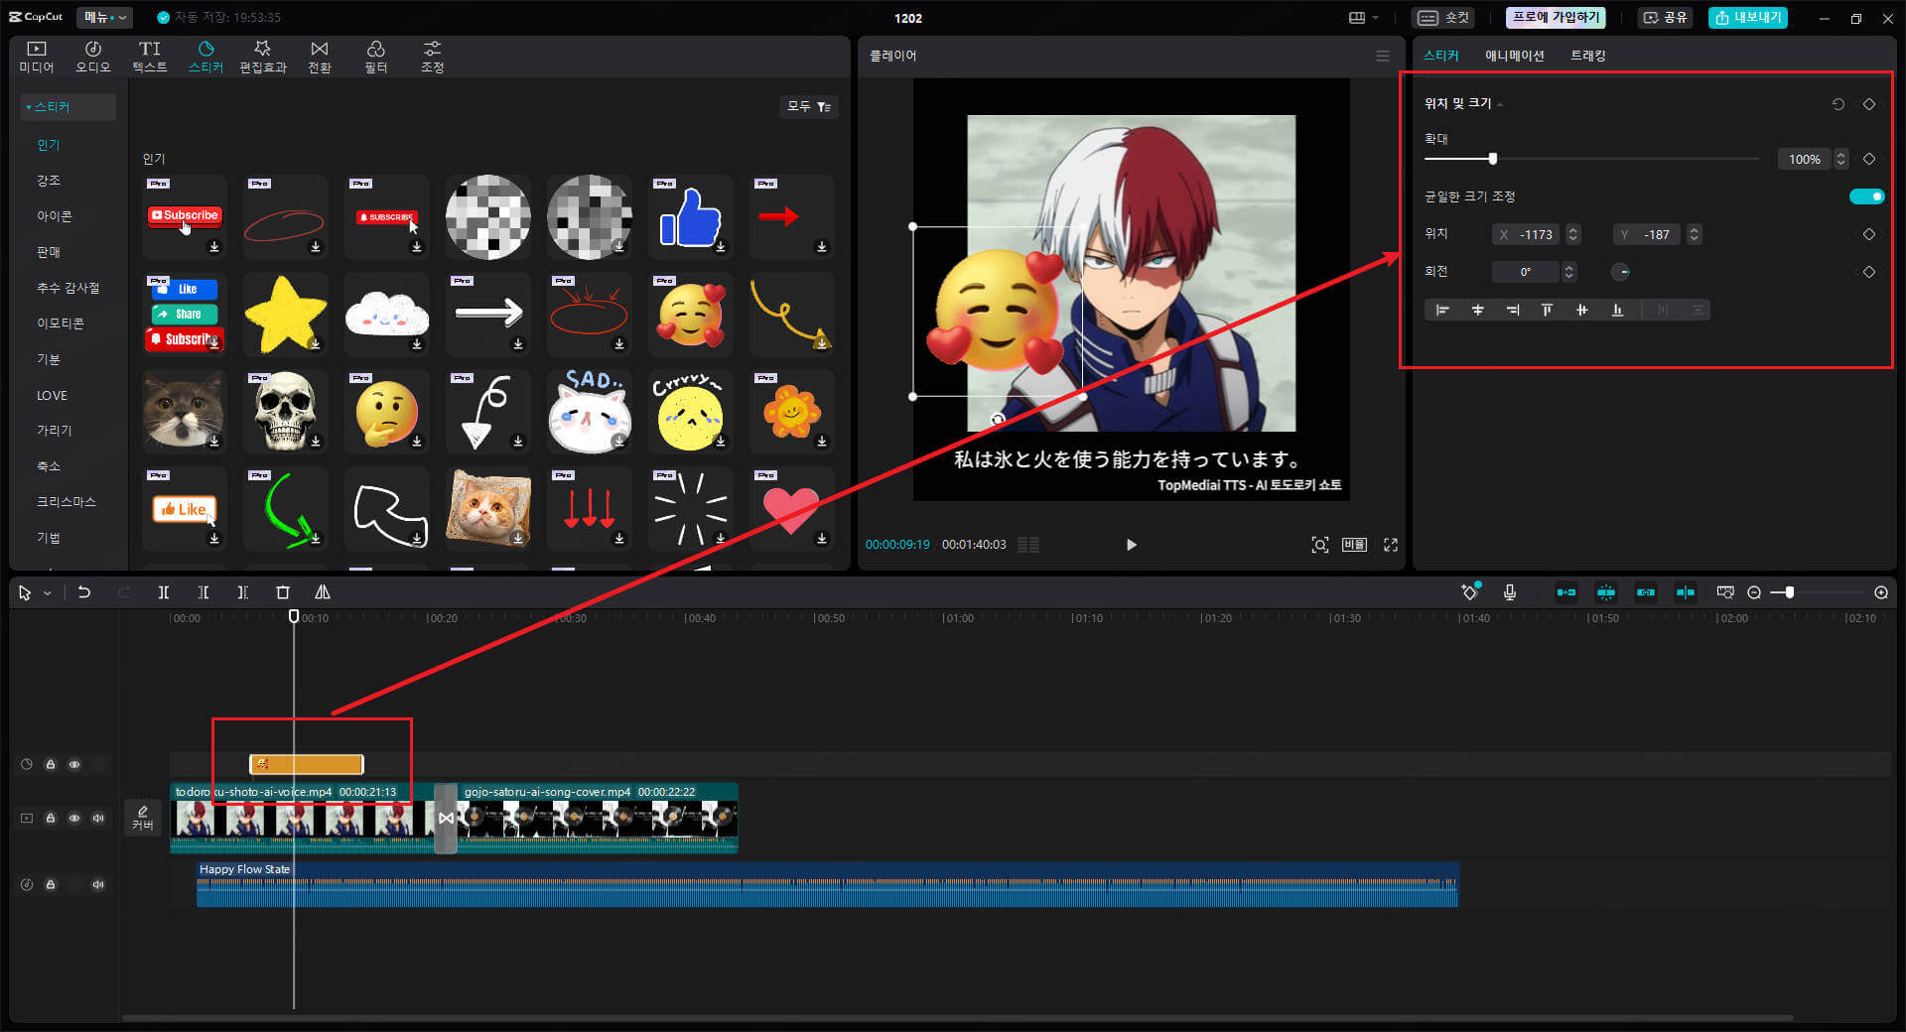Image resolution: width=1906 pixels, height=1032 pixels.
Task: Click the align bottom icon
Action: click(x=1617, y=311)
